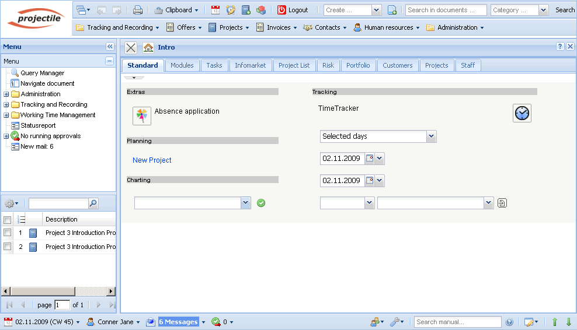
Task: Click the home icon next to Intro
Action: coord(148,48)
